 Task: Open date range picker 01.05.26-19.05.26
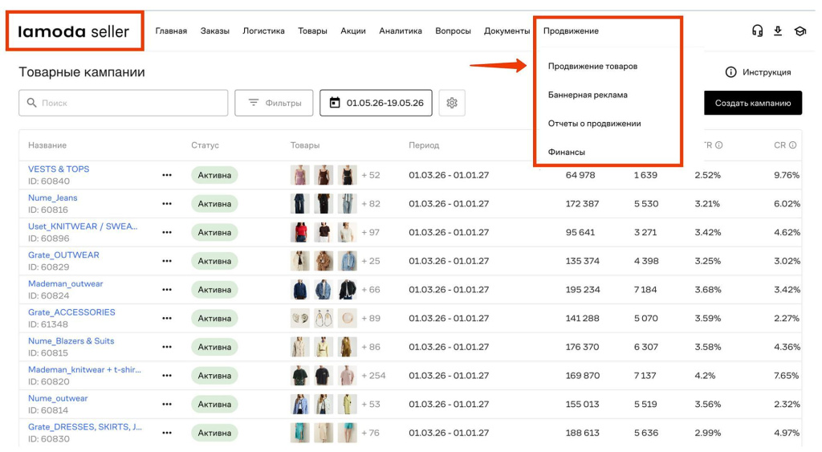click(376, 103)
